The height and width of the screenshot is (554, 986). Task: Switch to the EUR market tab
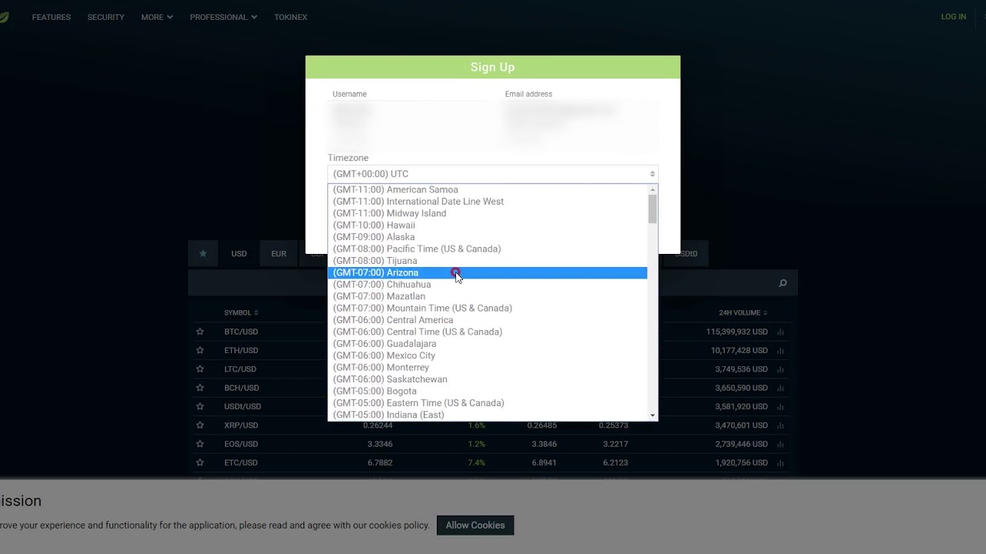tap(279, 253)
